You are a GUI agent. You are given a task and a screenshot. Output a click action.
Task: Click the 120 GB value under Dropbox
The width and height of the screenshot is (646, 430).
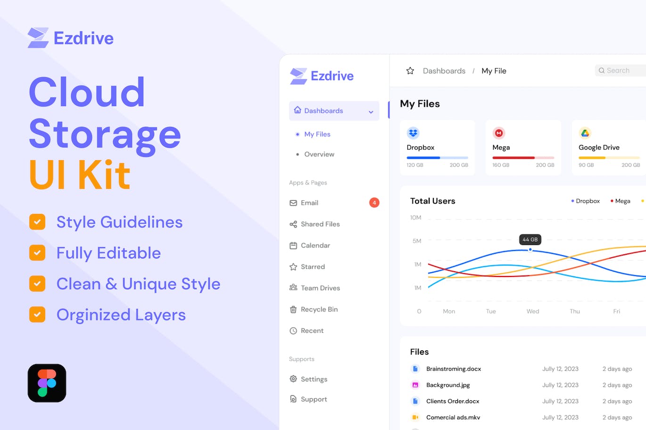(x=415, y=165)
